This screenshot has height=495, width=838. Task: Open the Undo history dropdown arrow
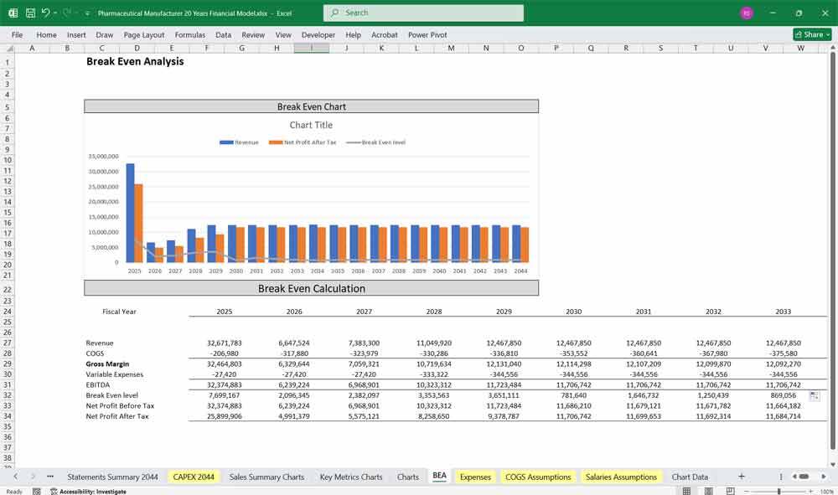coord(54,13)
